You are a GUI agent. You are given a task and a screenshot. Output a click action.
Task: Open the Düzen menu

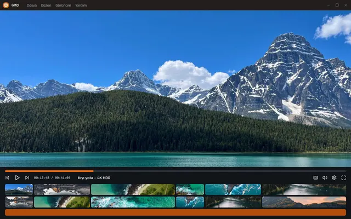[46, 5]
